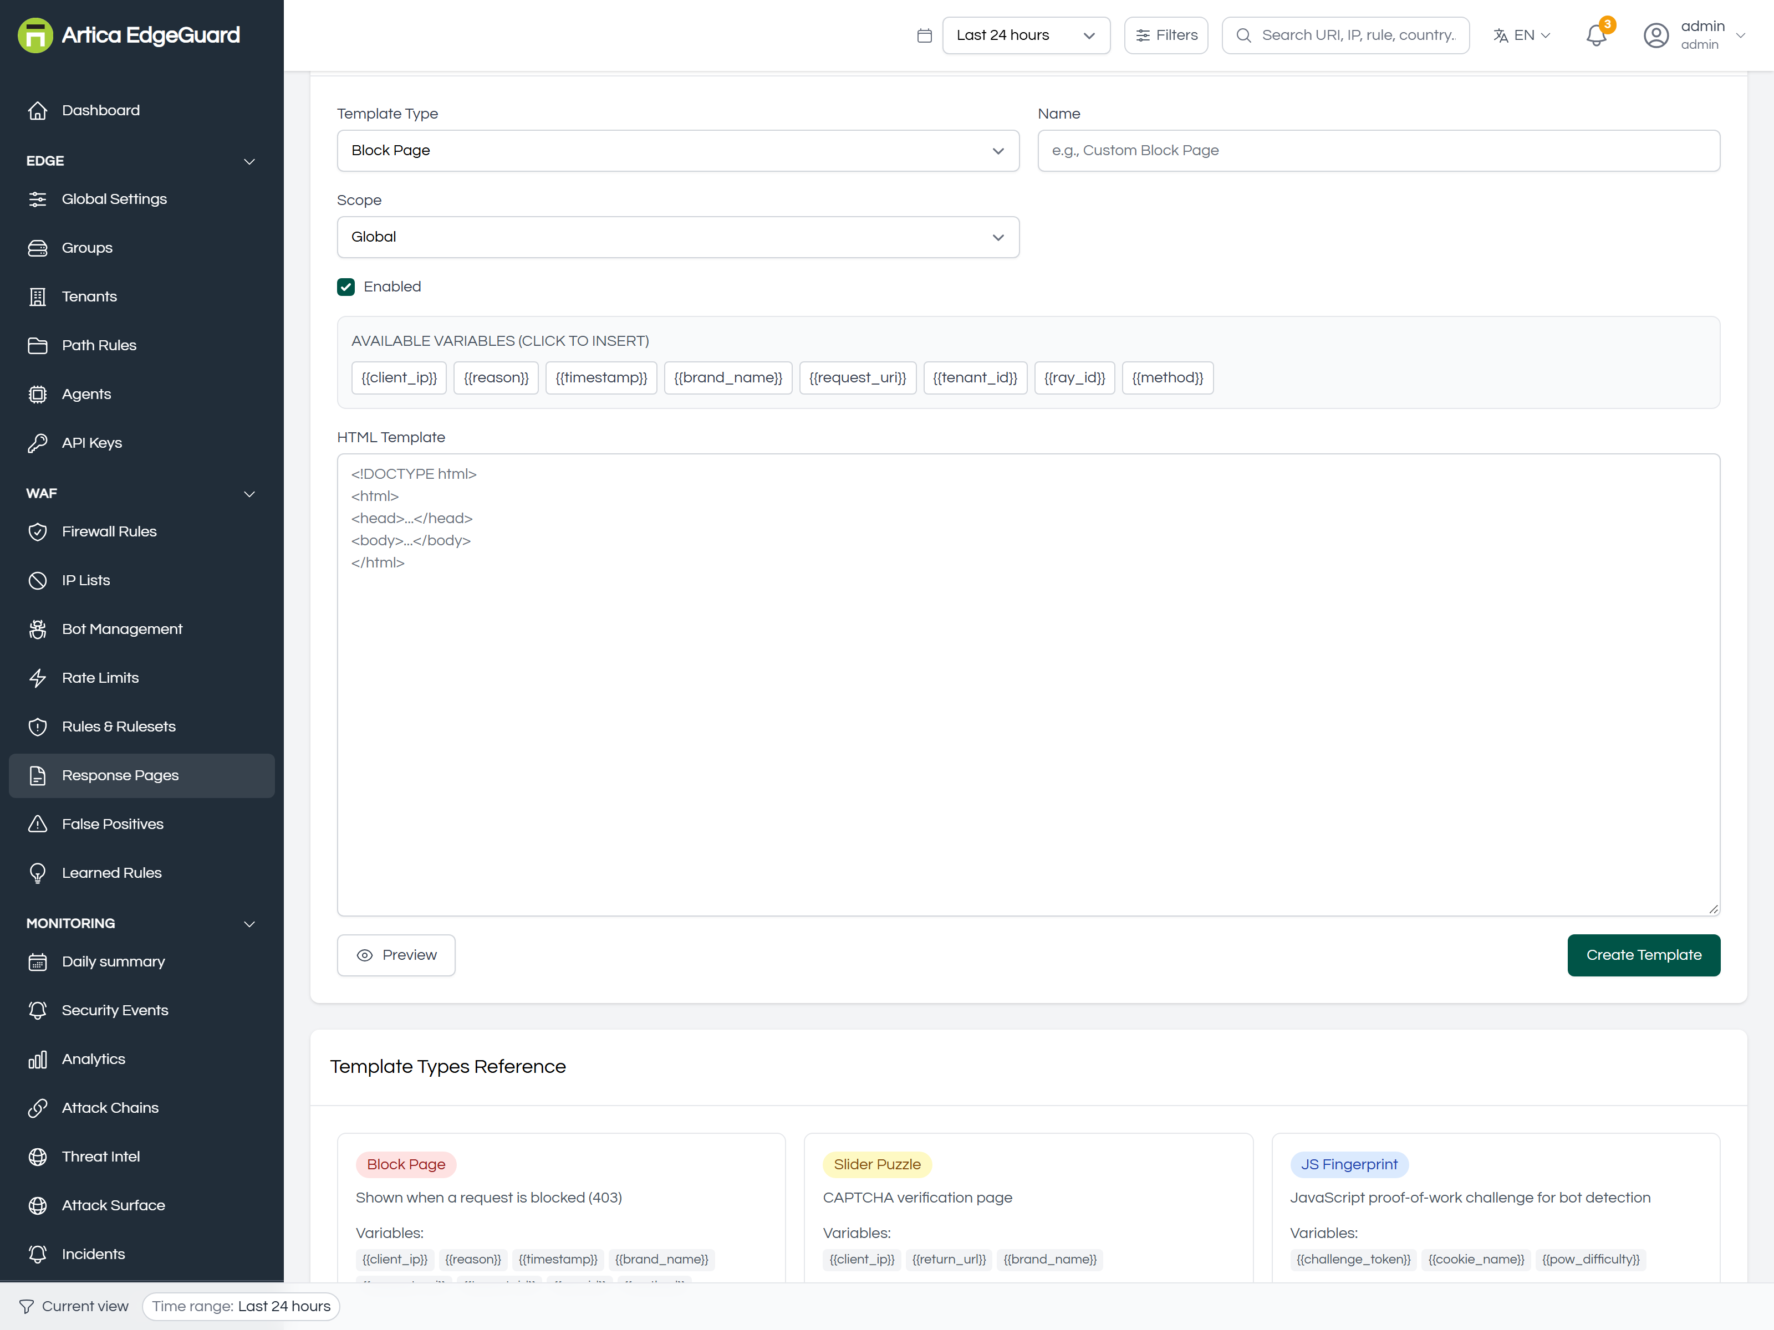
Task: Click the Attack Chains link icon
Action: [38, 1109]
